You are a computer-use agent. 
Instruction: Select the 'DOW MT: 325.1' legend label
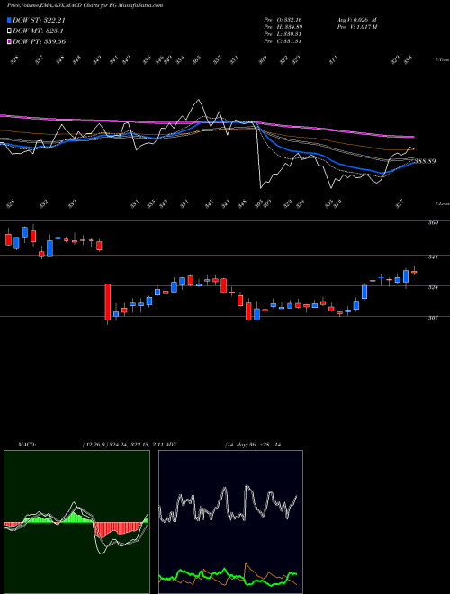pyautogui.click(x=38, y=31)
